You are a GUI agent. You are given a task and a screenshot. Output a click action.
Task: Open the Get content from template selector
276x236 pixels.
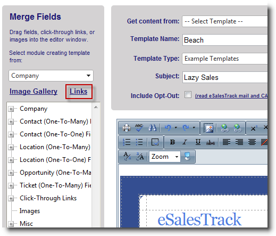click(x=225, y=21)
